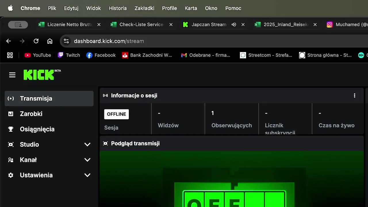Open the Zarobki sidebar section
Screen dimensions: 368x207
(49, 114)
